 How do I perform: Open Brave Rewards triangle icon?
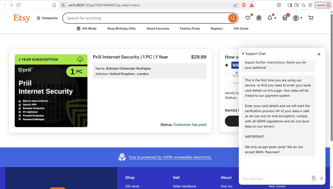[x=251, y=5]
